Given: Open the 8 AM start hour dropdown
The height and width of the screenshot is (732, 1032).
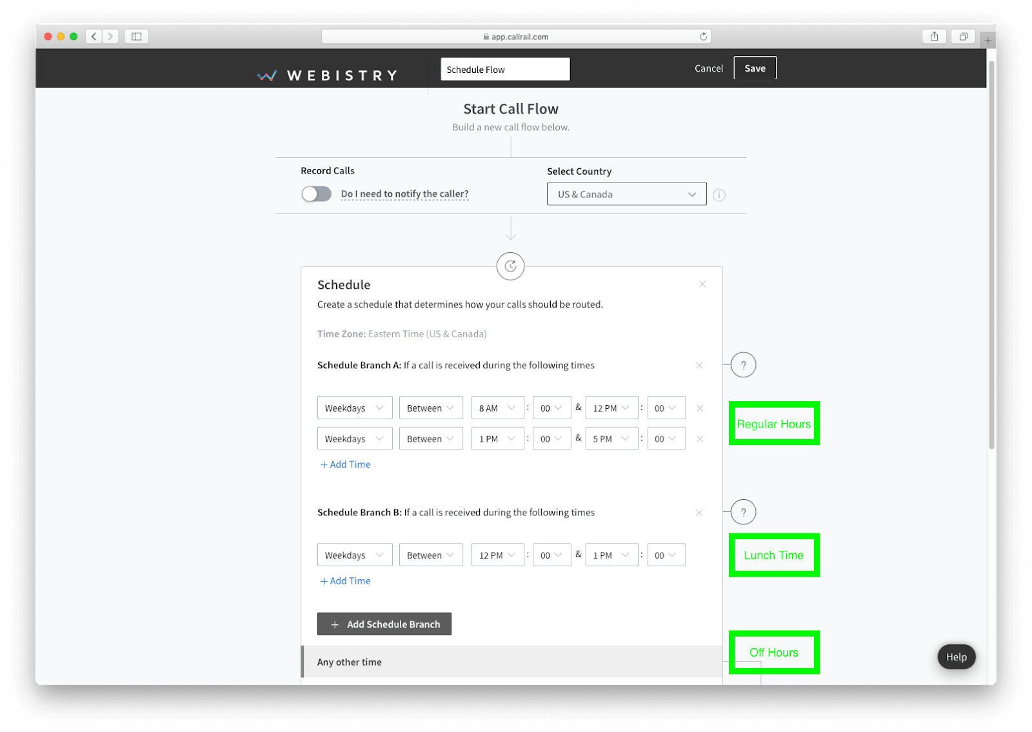Looking at the screenshot, I should (497, 408).
